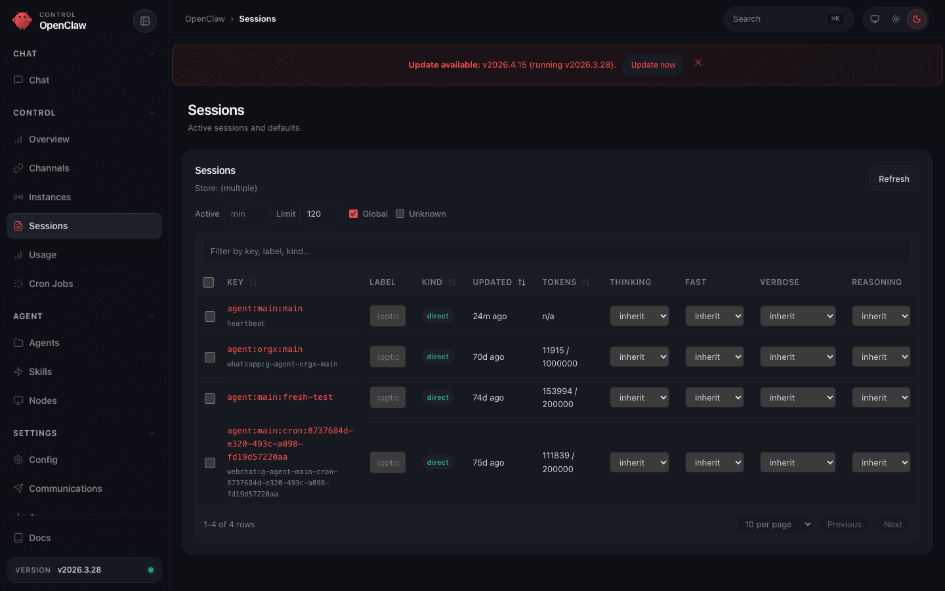
Task: Collapse the CHAT section chevron
Action: 152,53
